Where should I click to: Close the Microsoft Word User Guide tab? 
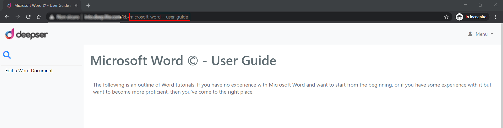coord(76,5)
